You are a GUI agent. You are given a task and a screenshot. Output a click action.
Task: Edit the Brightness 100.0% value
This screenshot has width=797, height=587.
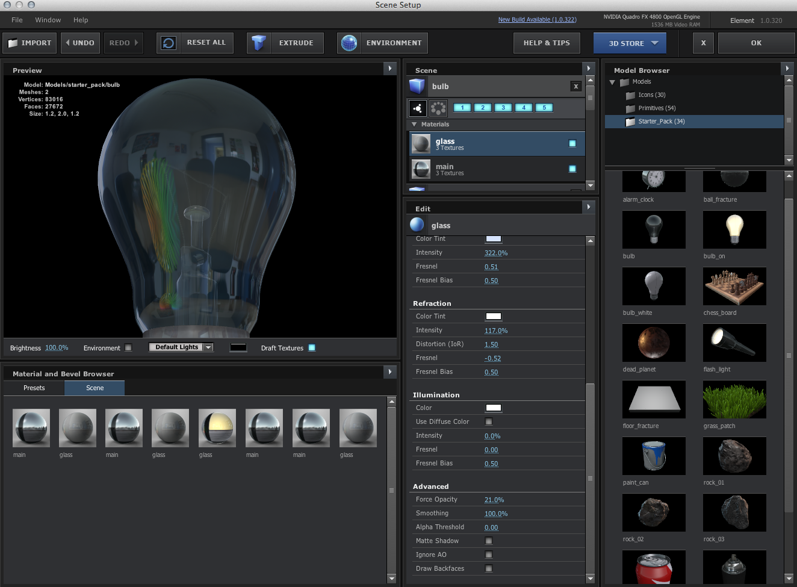click(x=57, y=348)
